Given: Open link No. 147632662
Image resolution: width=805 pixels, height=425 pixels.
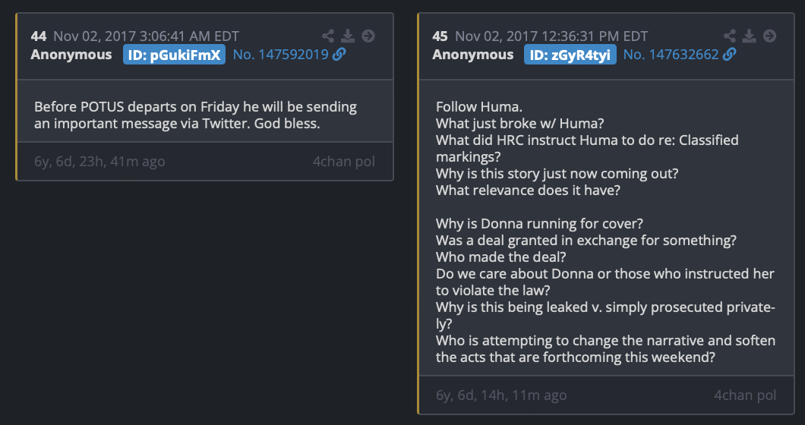Looking at the screenshot, I should point(671,55).
